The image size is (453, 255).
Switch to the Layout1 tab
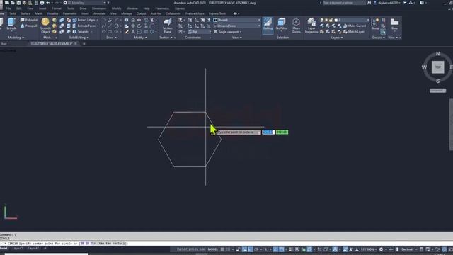(17, 249)
